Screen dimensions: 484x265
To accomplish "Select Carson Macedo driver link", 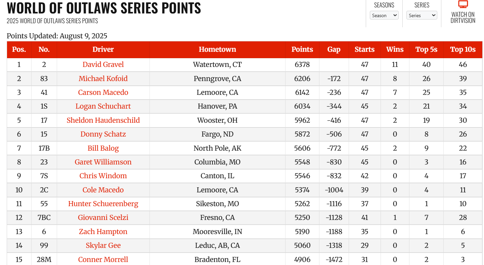I will click(103, 92).
